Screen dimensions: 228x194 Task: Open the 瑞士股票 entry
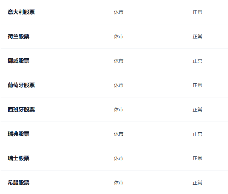pyautogui.click(x=18, y=158)
